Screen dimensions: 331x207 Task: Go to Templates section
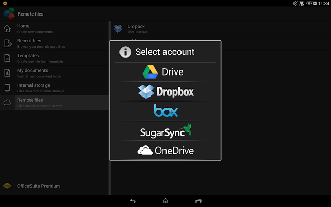point(54,58)
